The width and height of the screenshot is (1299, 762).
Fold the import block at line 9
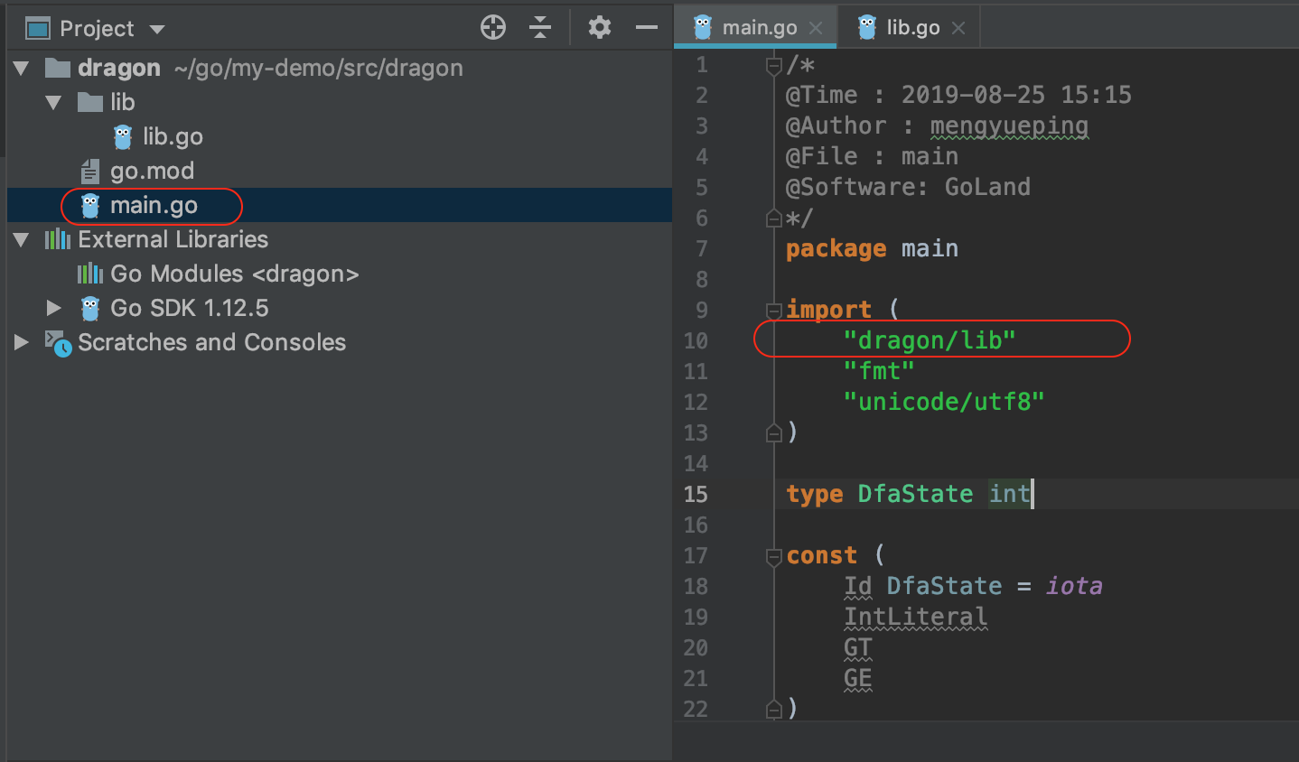[x=773, y=311]
